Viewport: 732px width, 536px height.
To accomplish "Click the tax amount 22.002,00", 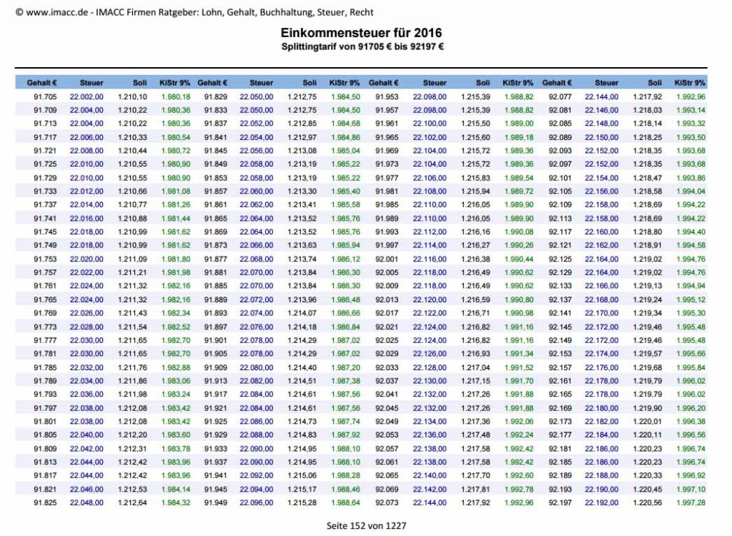I will [x=86, y=96].
